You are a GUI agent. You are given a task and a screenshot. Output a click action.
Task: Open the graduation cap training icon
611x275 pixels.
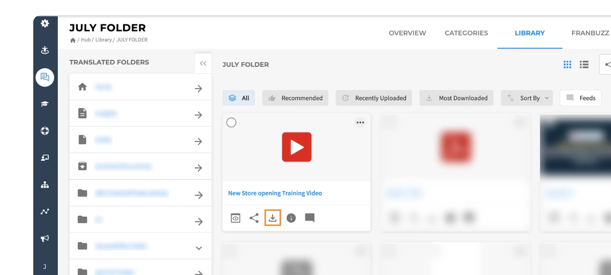coord(45,104)
